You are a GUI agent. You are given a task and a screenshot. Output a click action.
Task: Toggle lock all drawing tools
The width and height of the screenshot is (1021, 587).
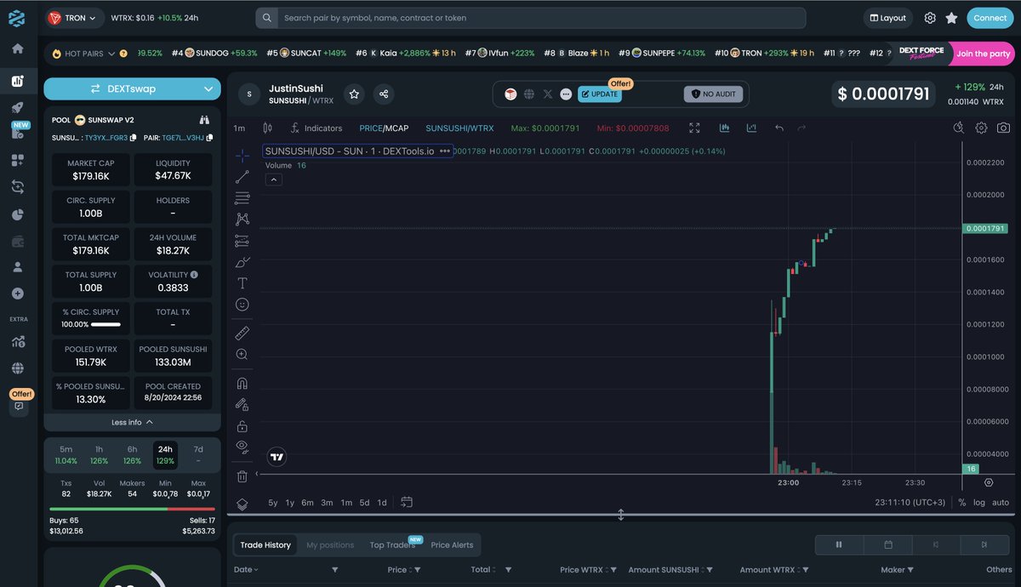(242, 425)
